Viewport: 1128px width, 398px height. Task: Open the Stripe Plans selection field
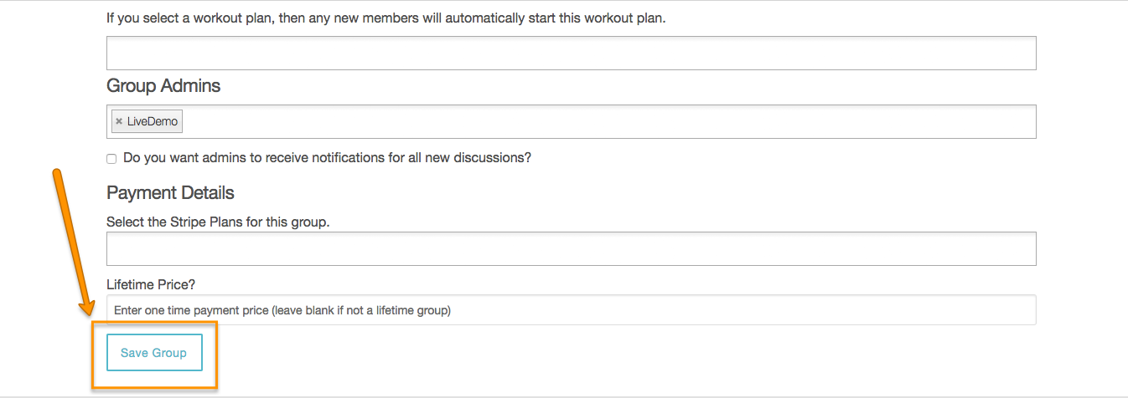pyautogui.click(x=571, y=248)
